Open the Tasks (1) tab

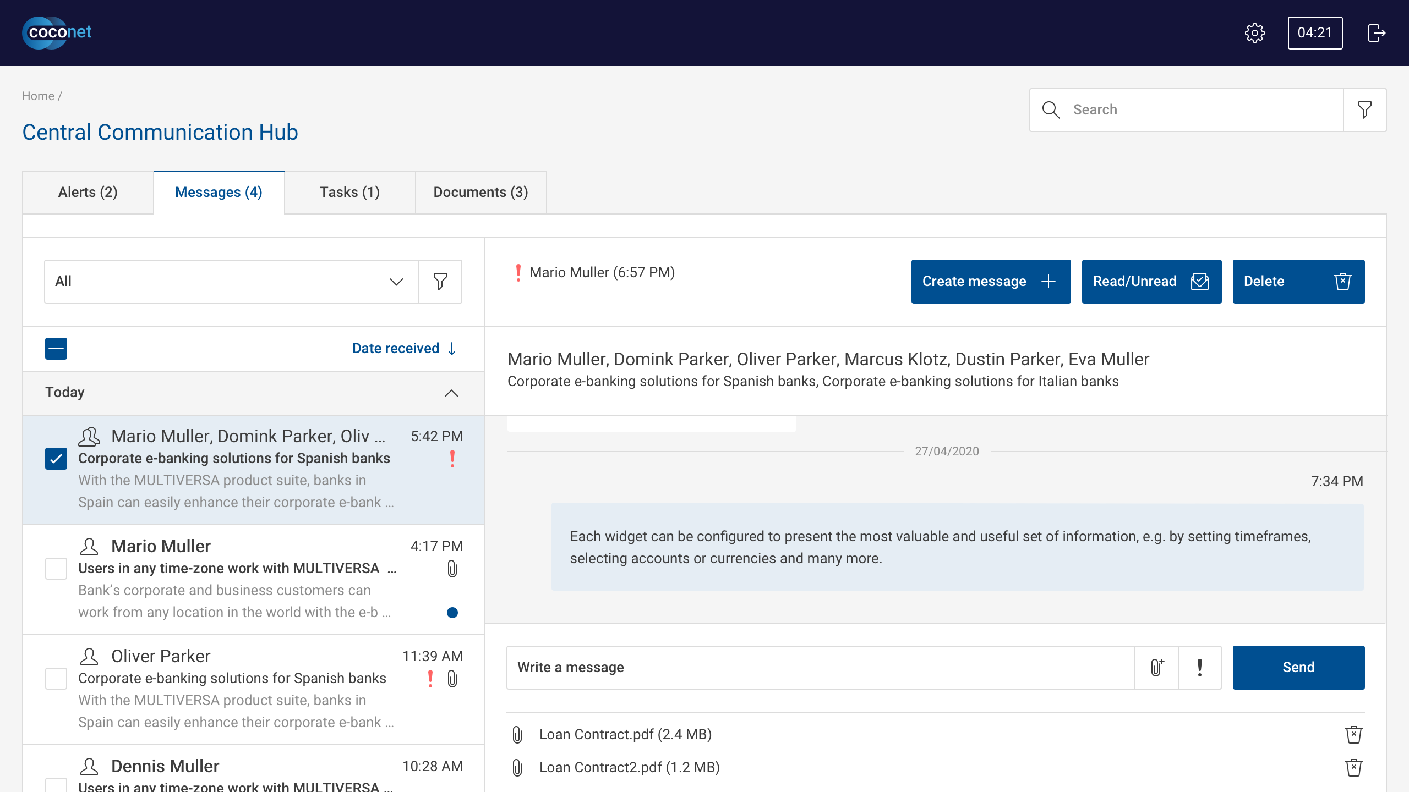(x=350, y=192)
